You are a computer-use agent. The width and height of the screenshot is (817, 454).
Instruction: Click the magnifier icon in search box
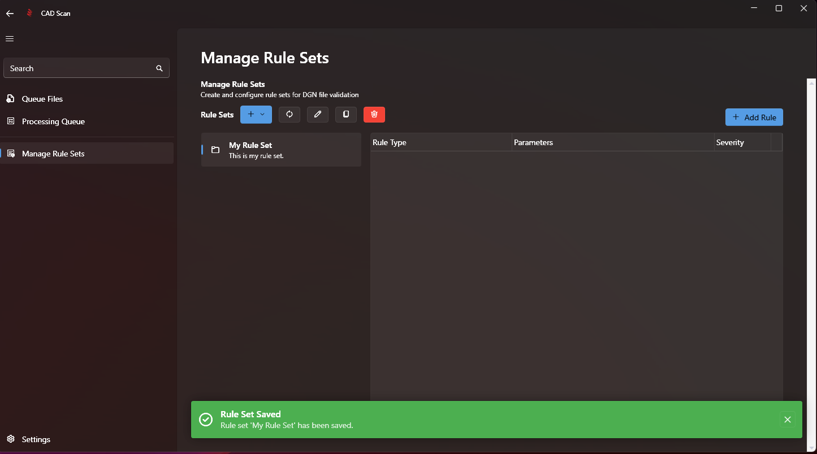[x=159, y=68]
